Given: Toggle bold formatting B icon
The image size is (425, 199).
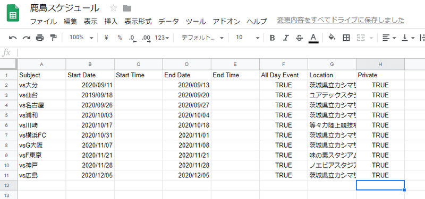Looking at the screenshot, I should pyautogui.click(x=273, y=38).
